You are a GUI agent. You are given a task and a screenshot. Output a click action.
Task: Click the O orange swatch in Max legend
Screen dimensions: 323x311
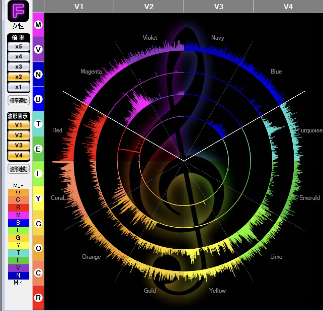(x=18, y=193)
